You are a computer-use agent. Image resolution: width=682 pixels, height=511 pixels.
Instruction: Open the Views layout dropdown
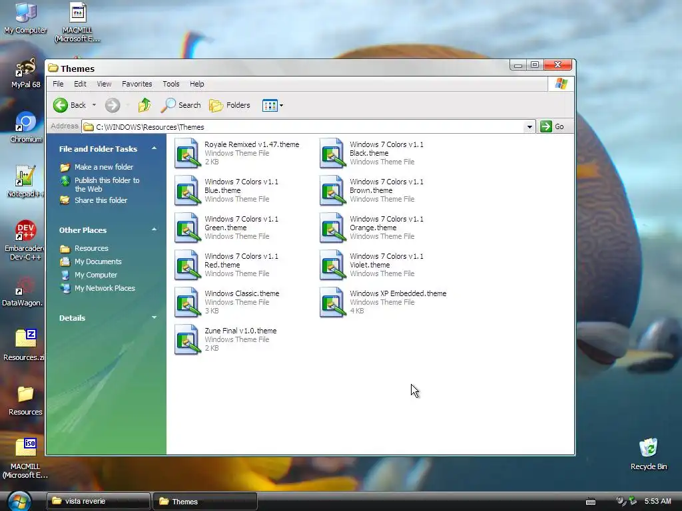click(272, 105)
